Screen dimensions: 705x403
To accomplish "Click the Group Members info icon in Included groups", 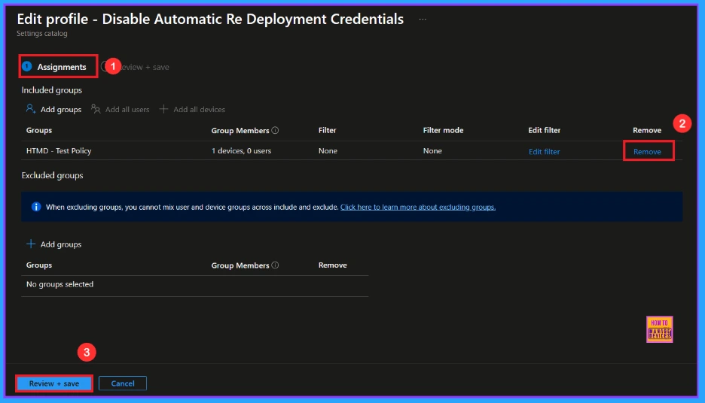I will pos(275,131).
